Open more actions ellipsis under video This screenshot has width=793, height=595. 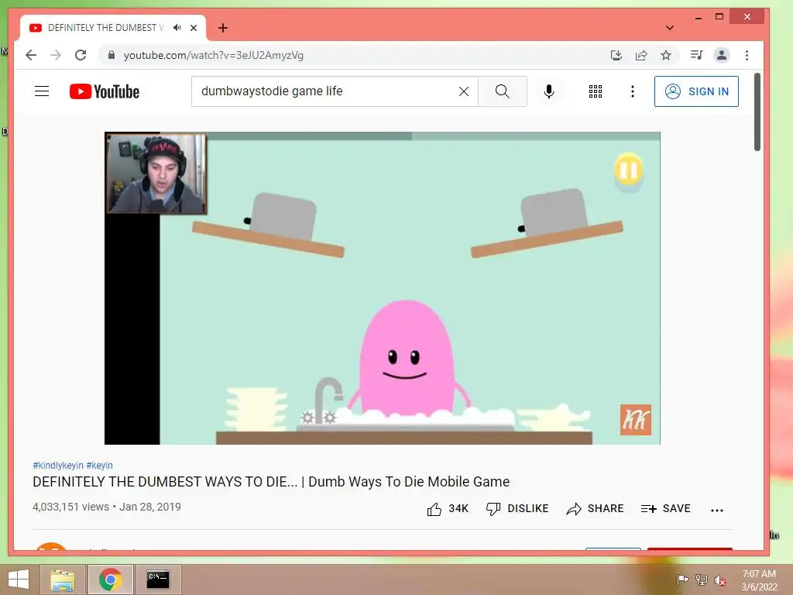717,510
